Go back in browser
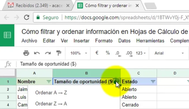 pos(6,18)
